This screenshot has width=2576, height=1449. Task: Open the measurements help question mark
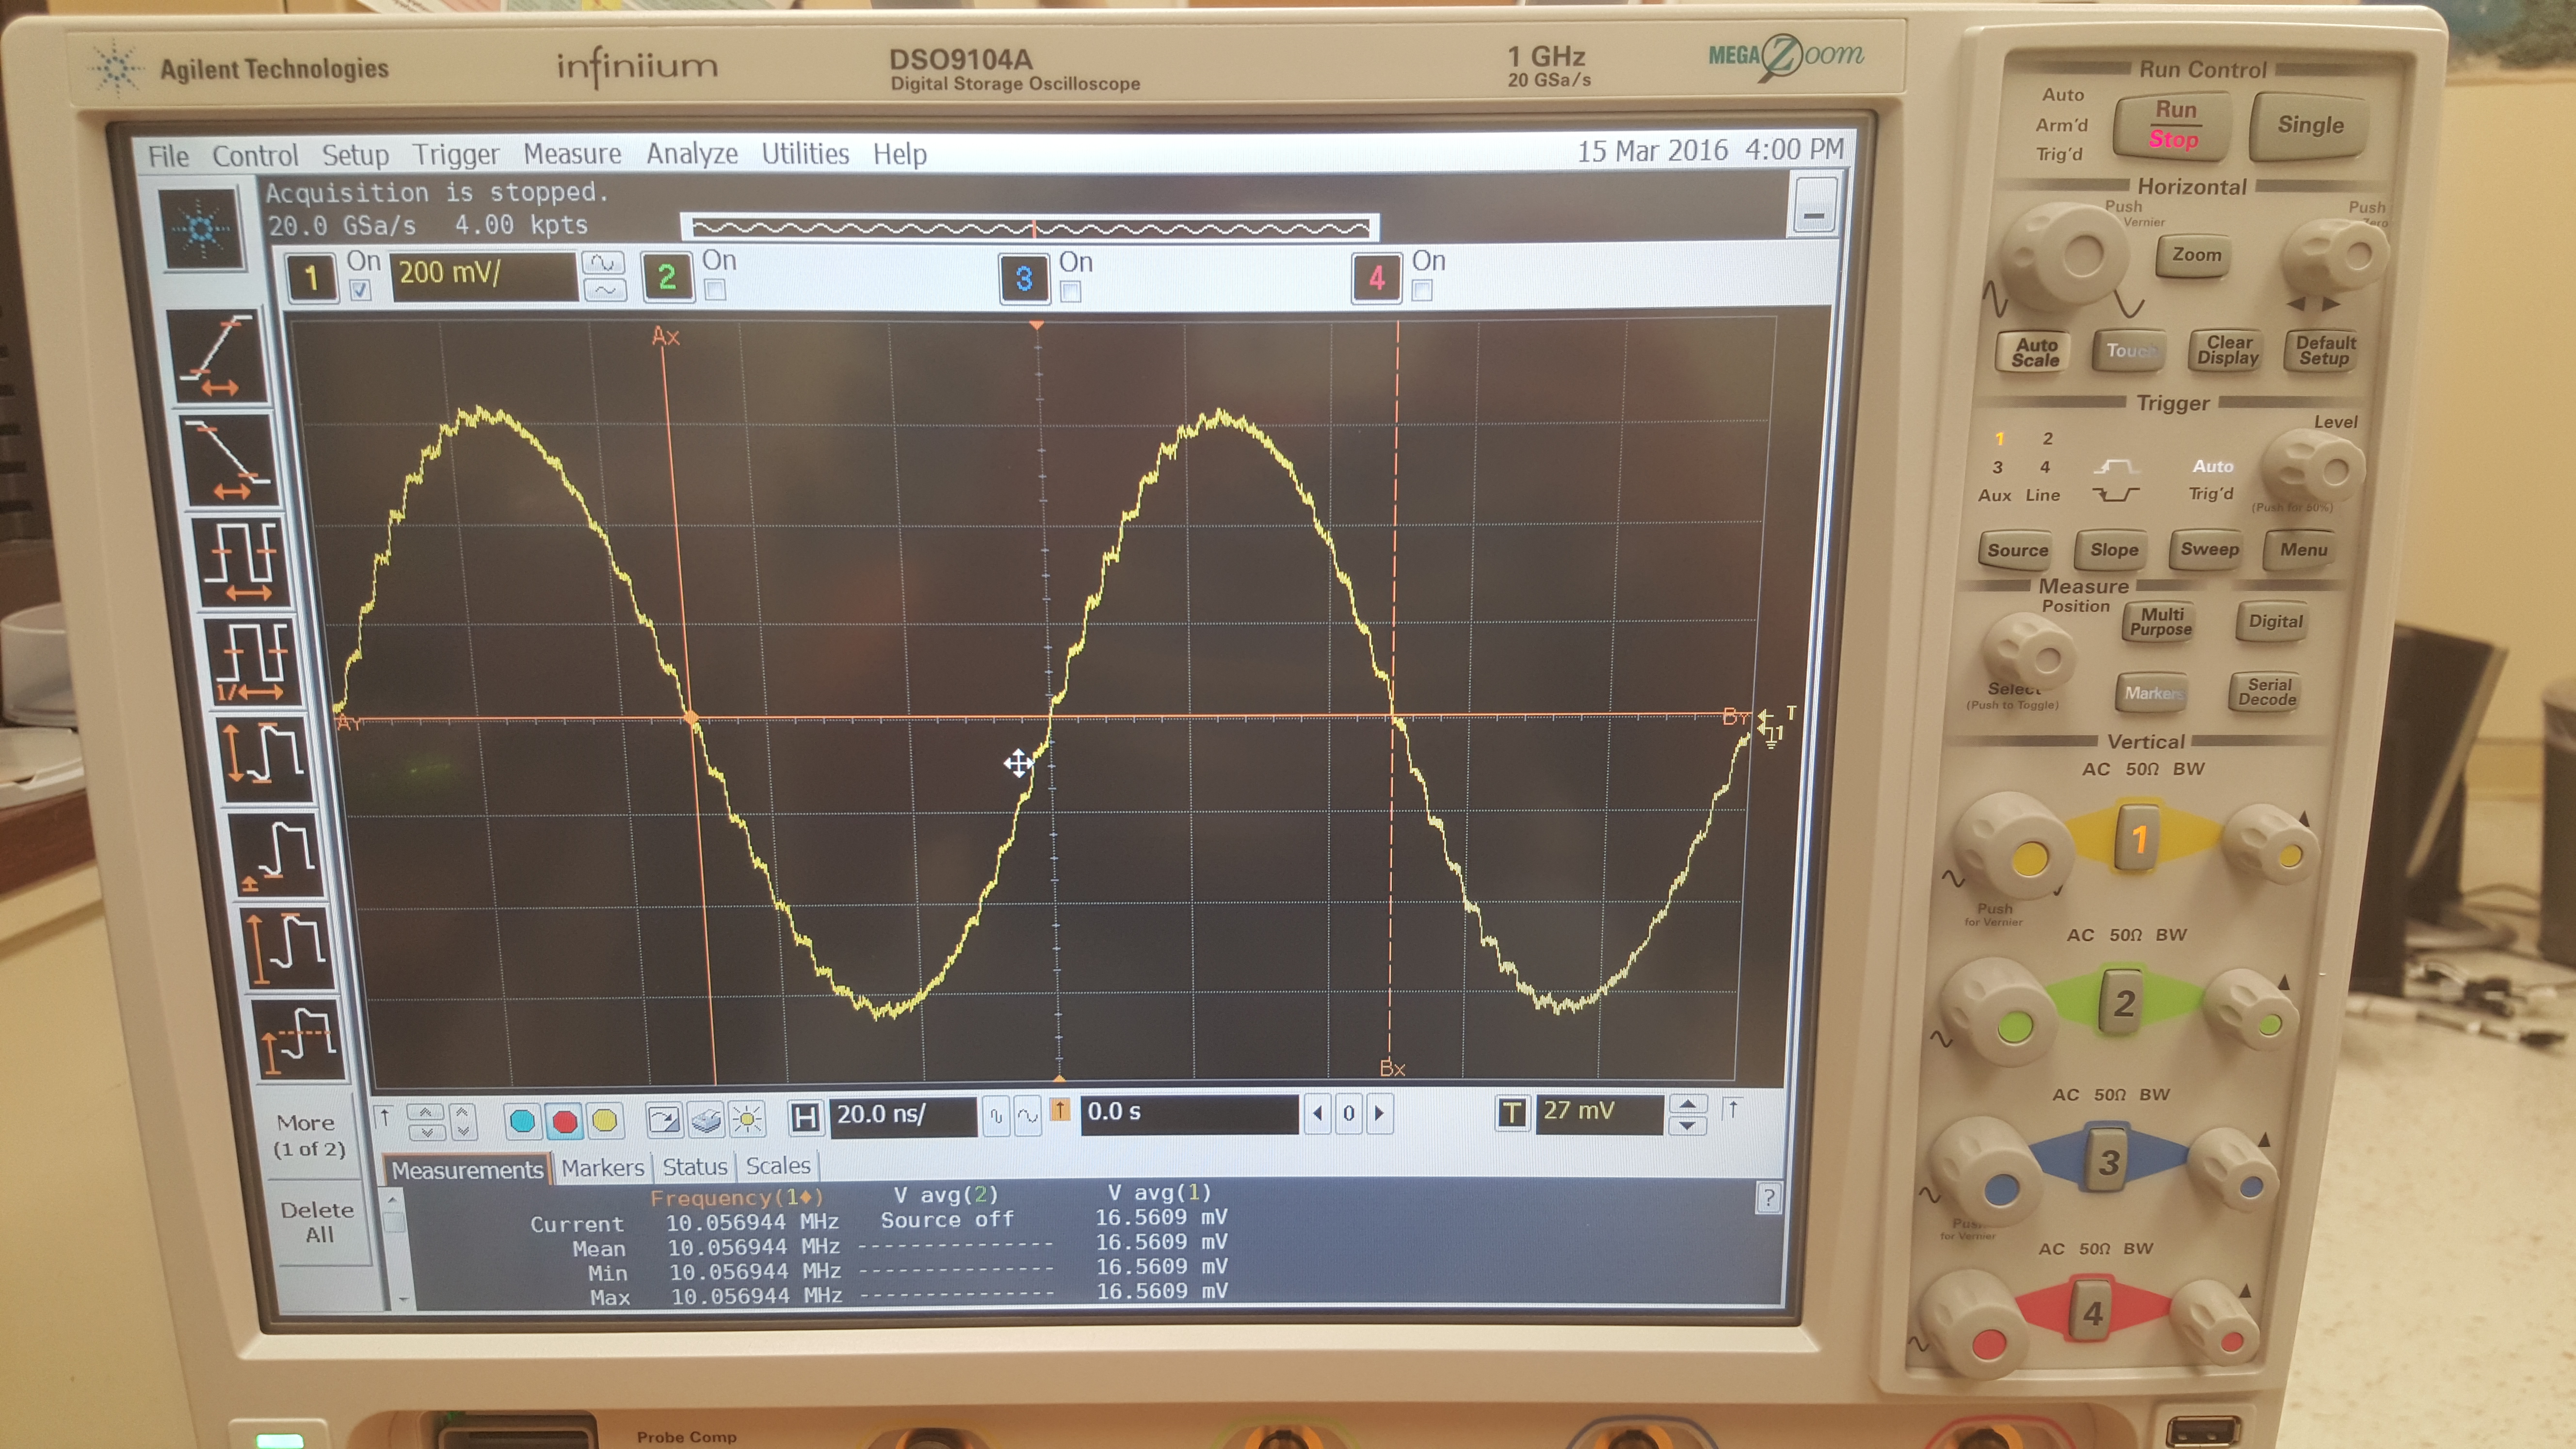pyautogui.click(x=1768, y=1197)
